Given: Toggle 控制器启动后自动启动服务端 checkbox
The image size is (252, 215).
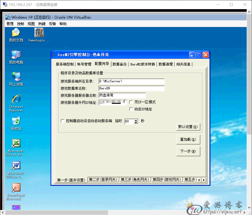Looking at the screenshot, I should pyautogui.click(x=63, y=121).
